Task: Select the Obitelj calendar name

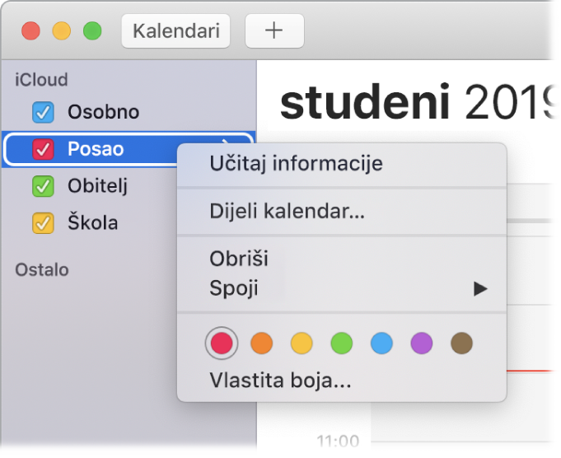Action: (98, 186)
